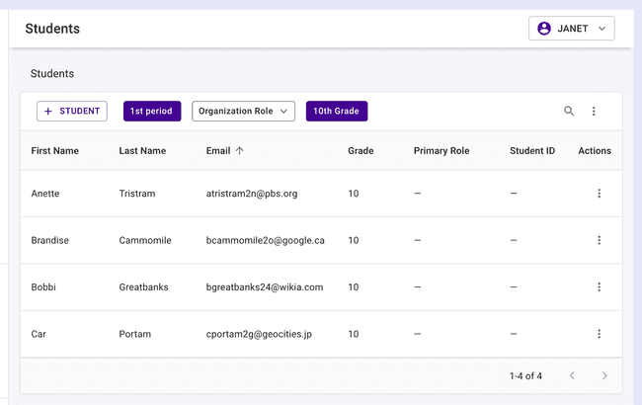Open actions menu for Bobbi Greatbanks
642x405 pixels.
(x=599, y=287)
